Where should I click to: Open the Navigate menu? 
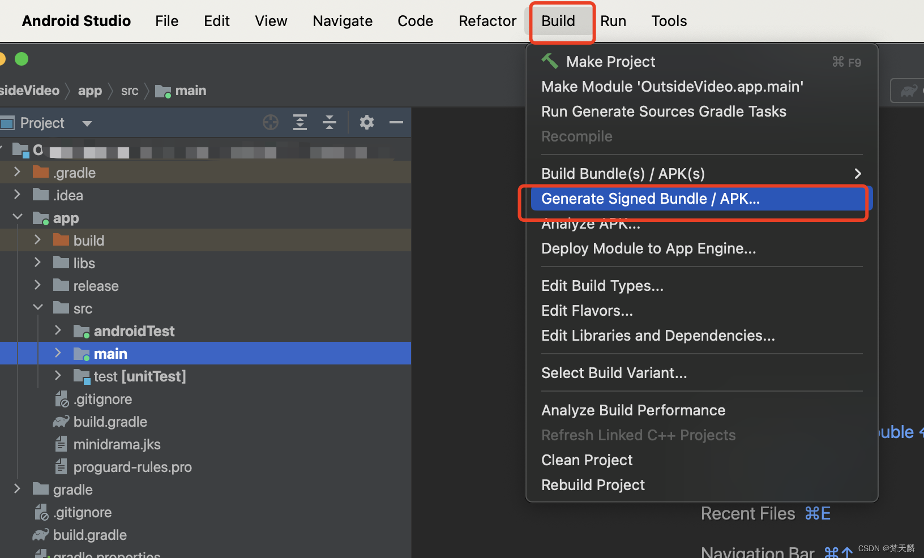343,21
